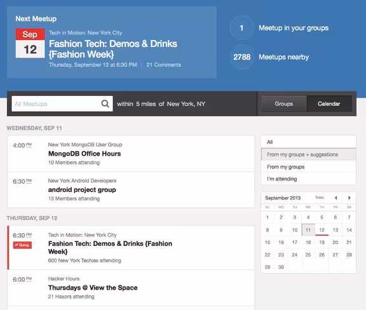Go to previous month arrow in calendar

pos(335,198)
